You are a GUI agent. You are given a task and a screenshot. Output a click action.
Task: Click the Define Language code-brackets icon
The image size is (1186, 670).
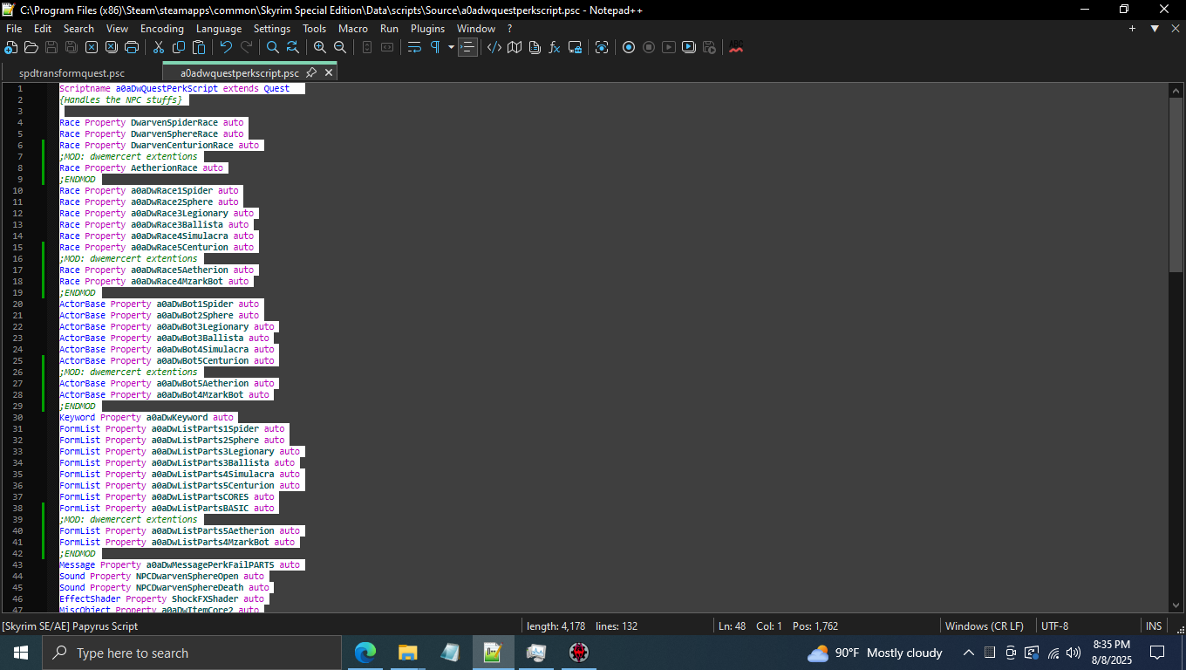click(x=494, y=47)
